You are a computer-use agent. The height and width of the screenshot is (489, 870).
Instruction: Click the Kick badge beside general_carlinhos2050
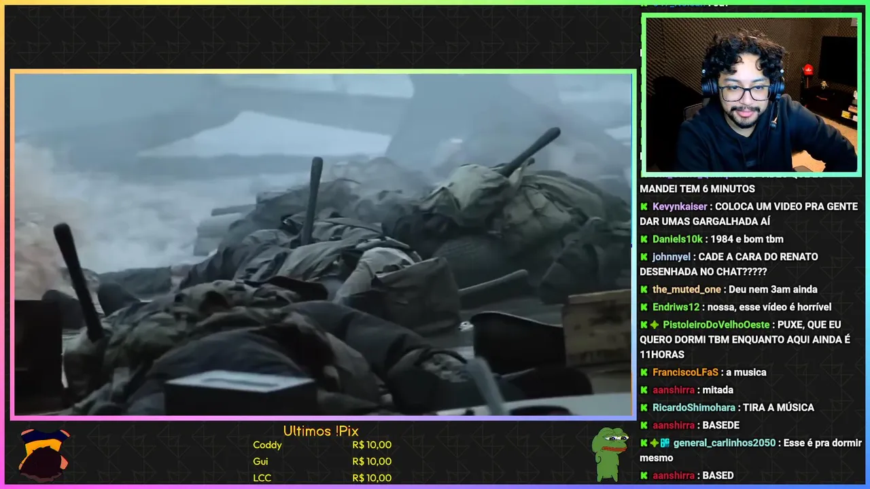pyautogui.click(x=644, y=443)
